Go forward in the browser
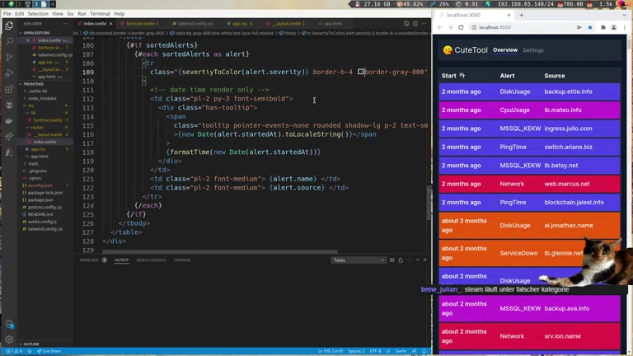This screenshot has height=356, width=633. tap(450, 27)
